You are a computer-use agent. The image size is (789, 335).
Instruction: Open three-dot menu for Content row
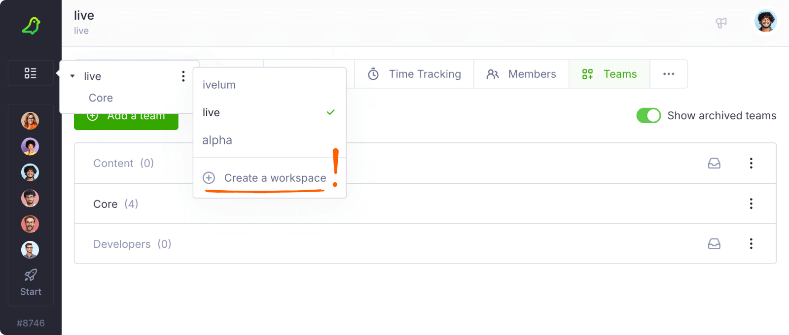tap(751, 163)
